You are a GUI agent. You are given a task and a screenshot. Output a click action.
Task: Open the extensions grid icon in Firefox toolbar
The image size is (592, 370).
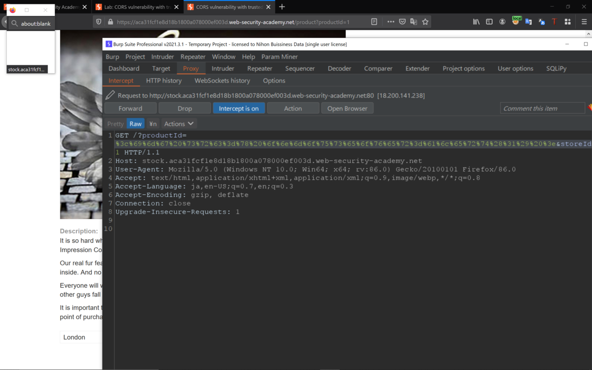[568, 22]
